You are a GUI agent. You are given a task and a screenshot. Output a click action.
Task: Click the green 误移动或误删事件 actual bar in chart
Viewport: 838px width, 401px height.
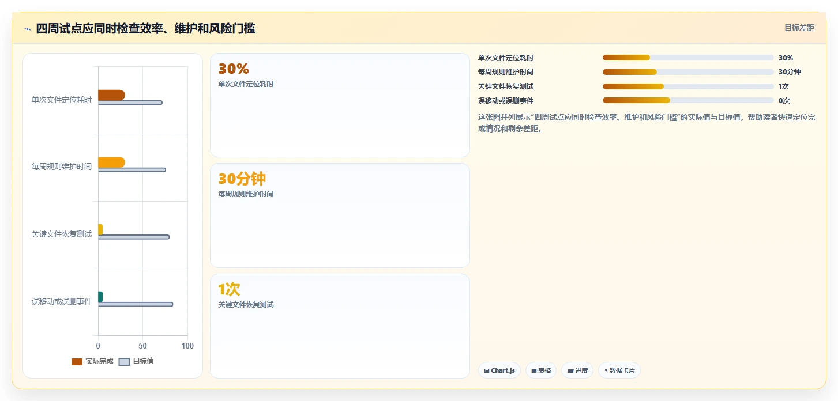[x=100, y=297]
